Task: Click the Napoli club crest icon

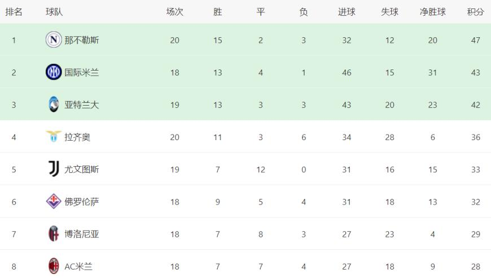Action: tap(54, 40)
